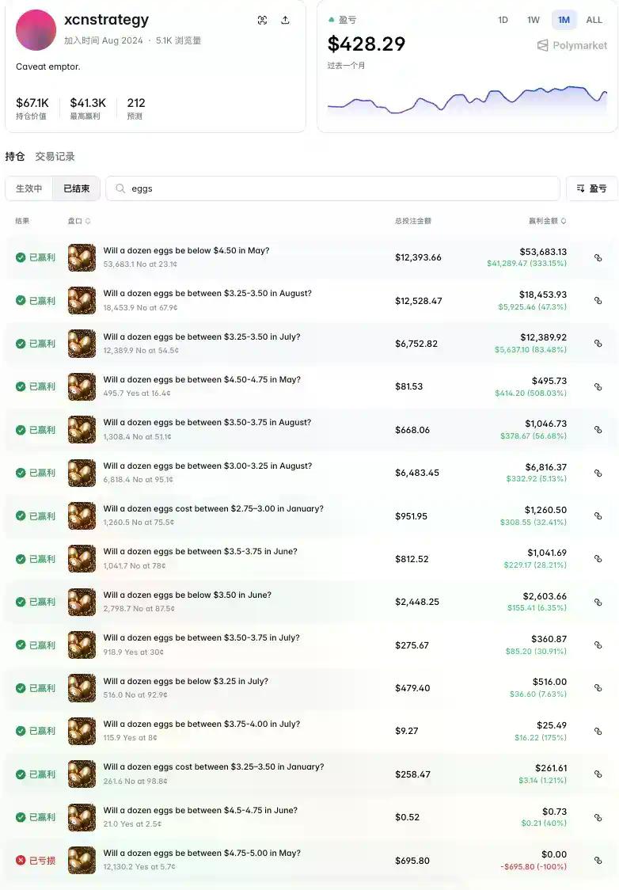
Task: Click the share upload icon in profile card
Action: pos(286,21)
